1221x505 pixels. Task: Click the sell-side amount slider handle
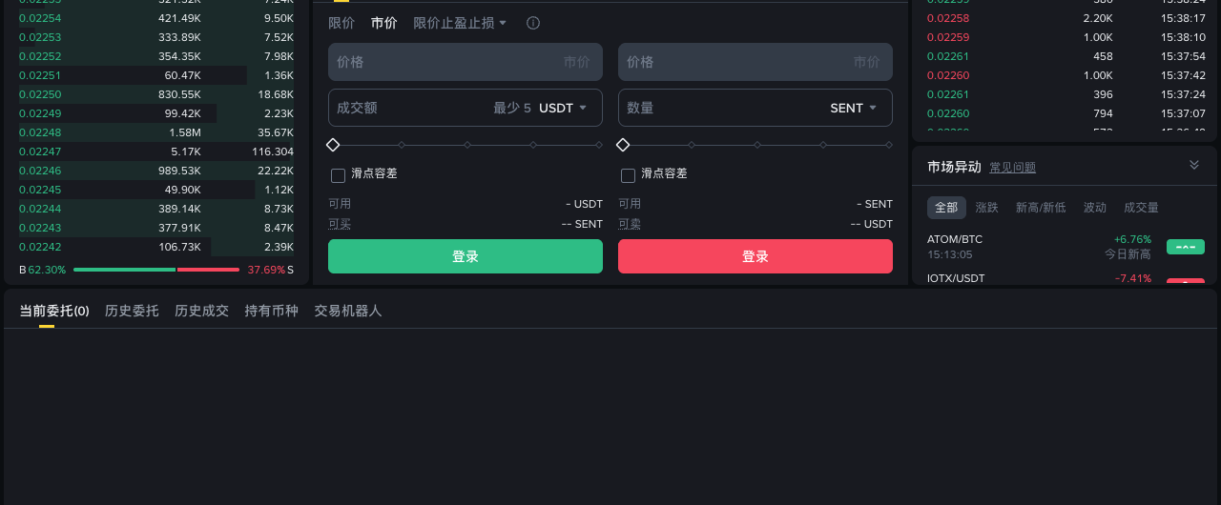(623, 145)
